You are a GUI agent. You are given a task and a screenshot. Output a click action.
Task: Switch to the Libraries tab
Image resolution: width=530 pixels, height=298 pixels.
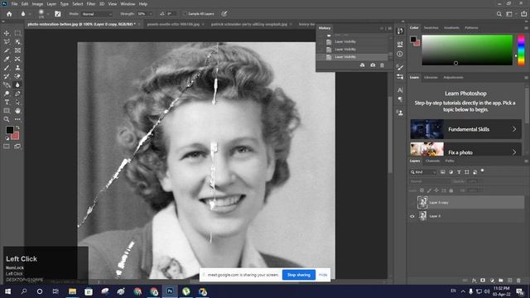tap(431, 77)
